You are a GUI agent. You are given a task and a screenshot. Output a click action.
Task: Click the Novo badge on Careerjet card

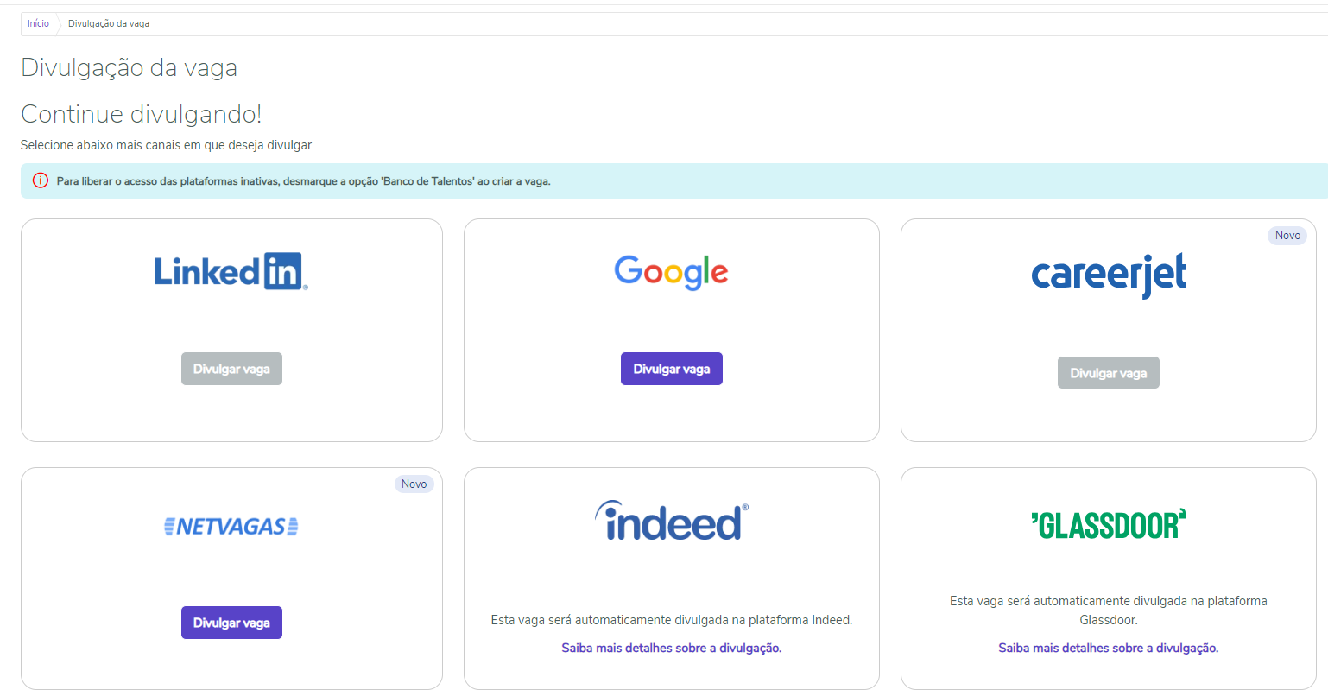click(x=1287, y=236)
